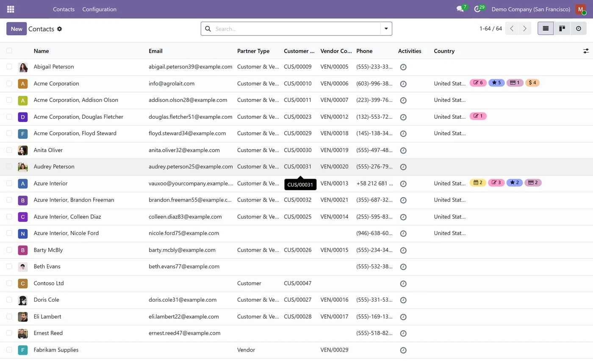
Task: Click Douglas Fletcher's pink edit badge
Action: tap(478, 116)
